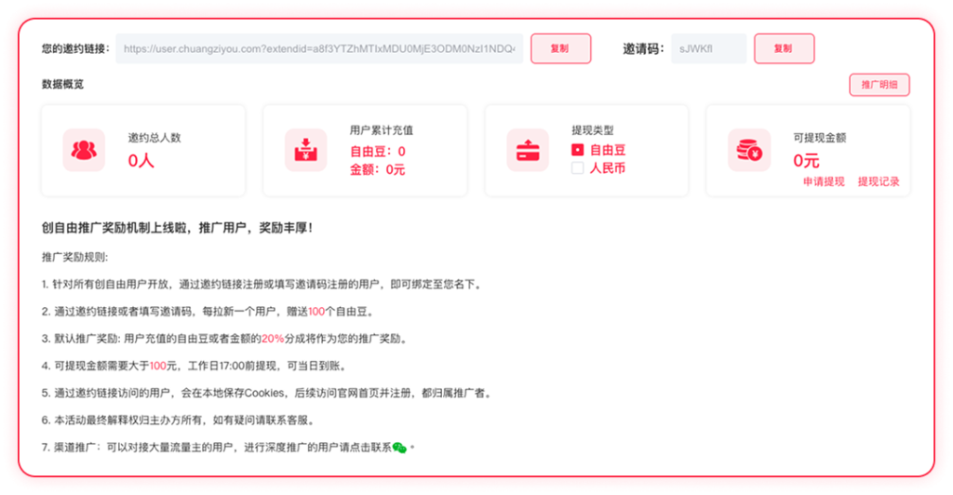Screen dimensions: 953x495
Task: Click the recharge inbox icon for 用户累计充值
Action: coord(305,150)
